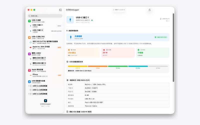Select the second USB 3.x 主机控制器 row
Viewport: 200px width, 125px height.
45,90
